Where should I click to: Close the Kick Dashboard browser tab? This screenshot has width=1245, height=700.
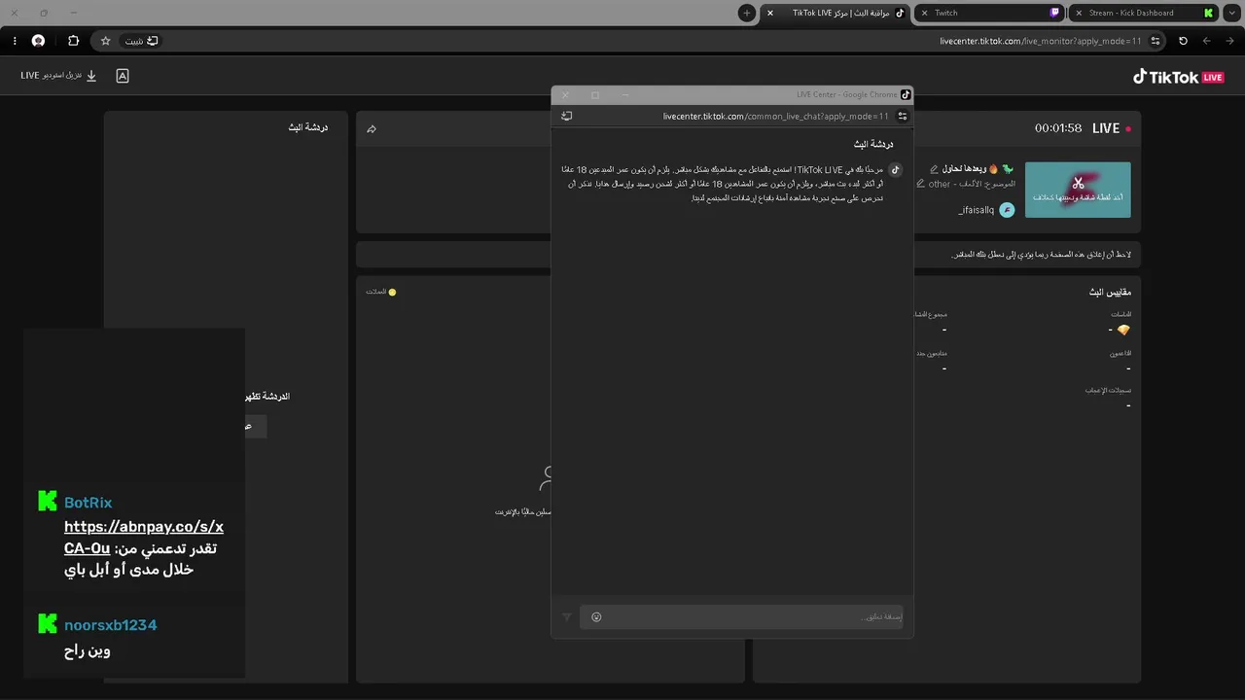pos(1078,13)
